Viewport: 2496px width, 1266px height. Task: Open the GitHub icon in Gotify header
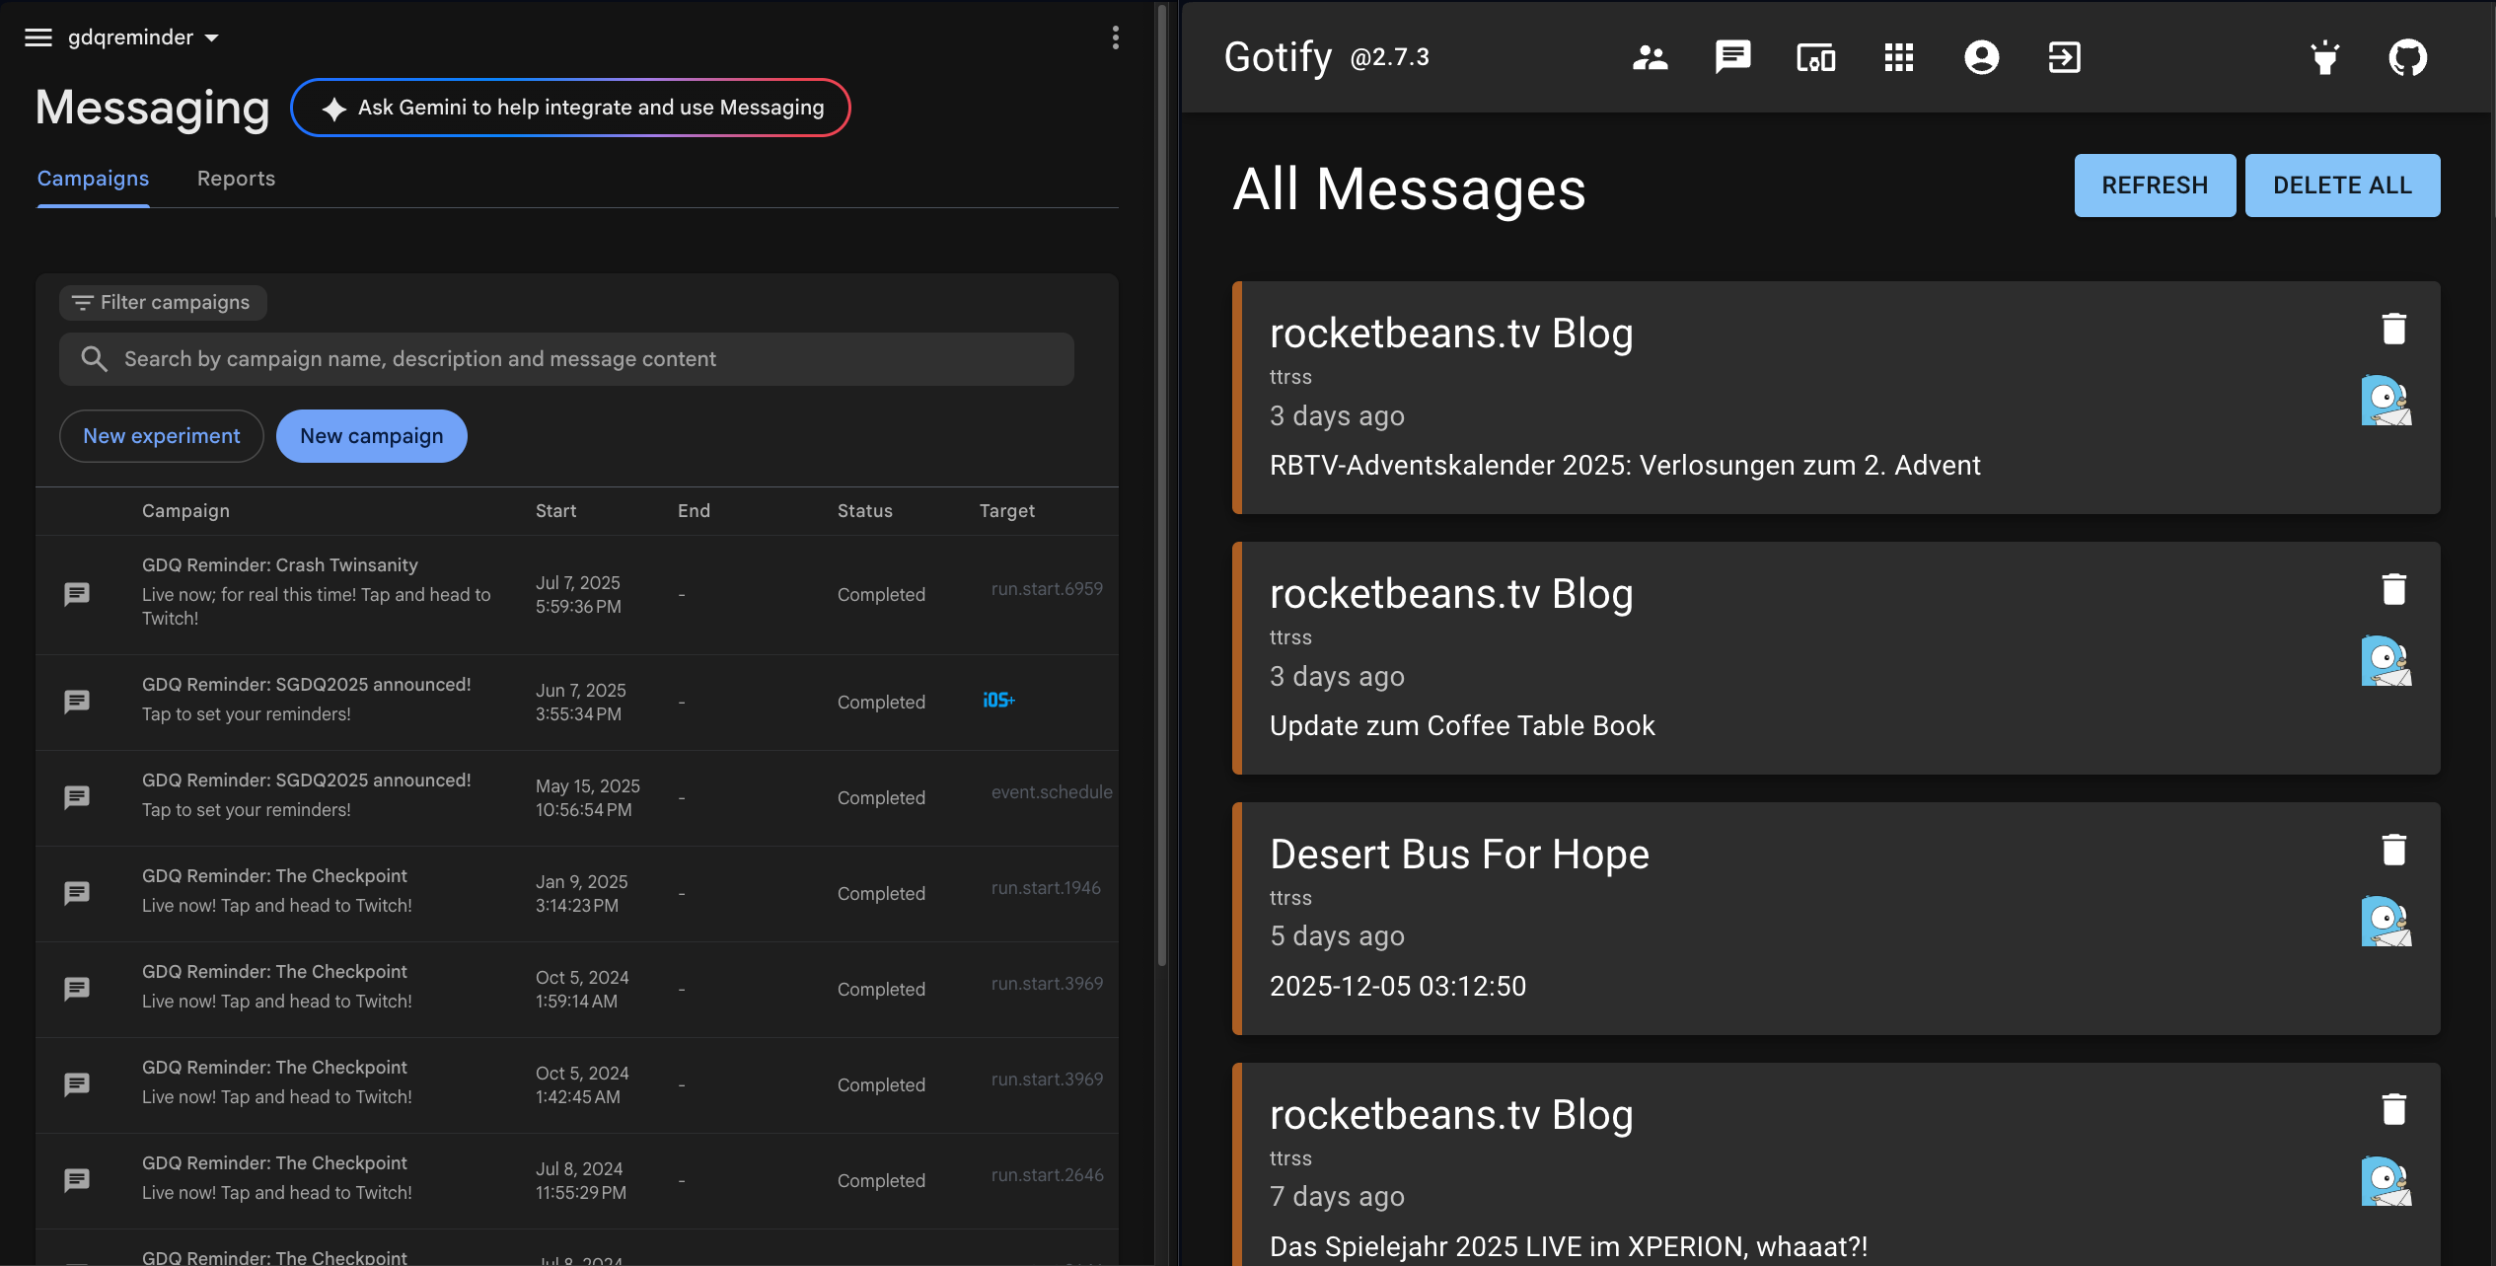pyautogui.click(x=2407, y=57)
